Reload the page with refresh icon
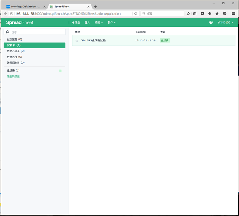Screen dimensions: 239x216 coord(136,13)
